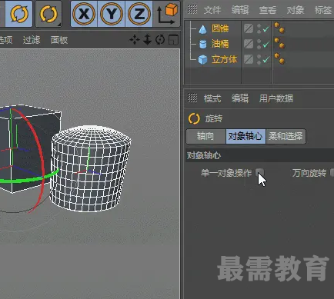The width and height of the screenshot is (334, 299).
Task: Open the 过滤 dropdown menu
Action: coord(32,40)
